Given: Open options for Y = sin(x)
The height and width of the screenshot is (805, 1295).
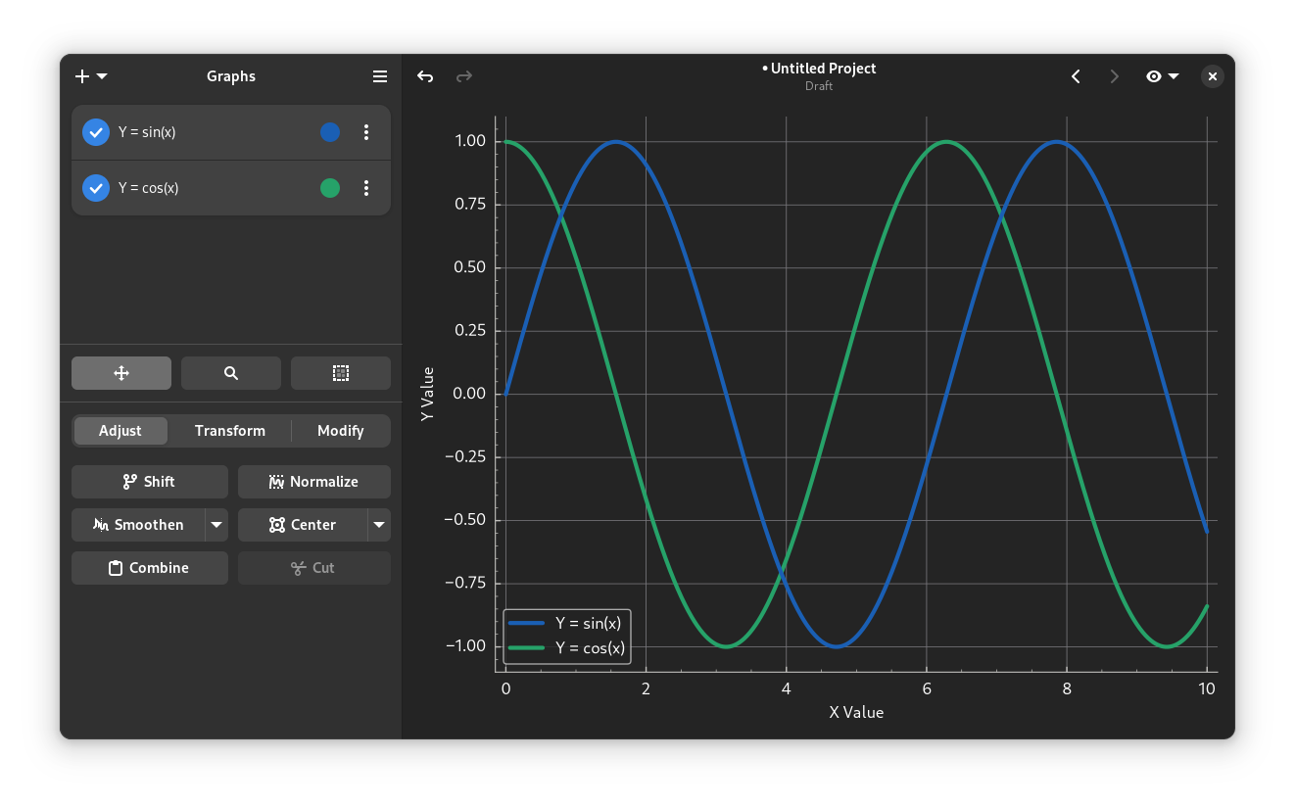Looking at the screenshot, I should [366, 132].
